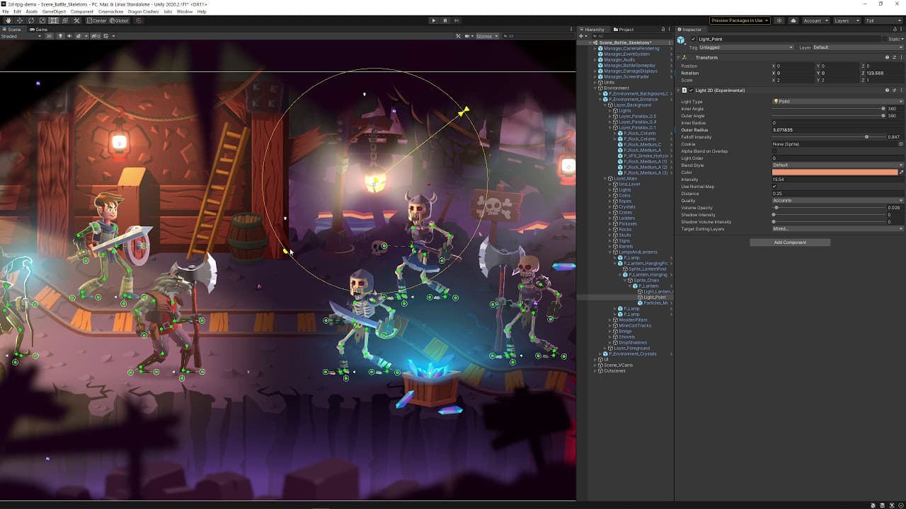Screen dimensions: 906x509
Task: Open the Gizmos dropdown
Action: [x=487, y=36]
